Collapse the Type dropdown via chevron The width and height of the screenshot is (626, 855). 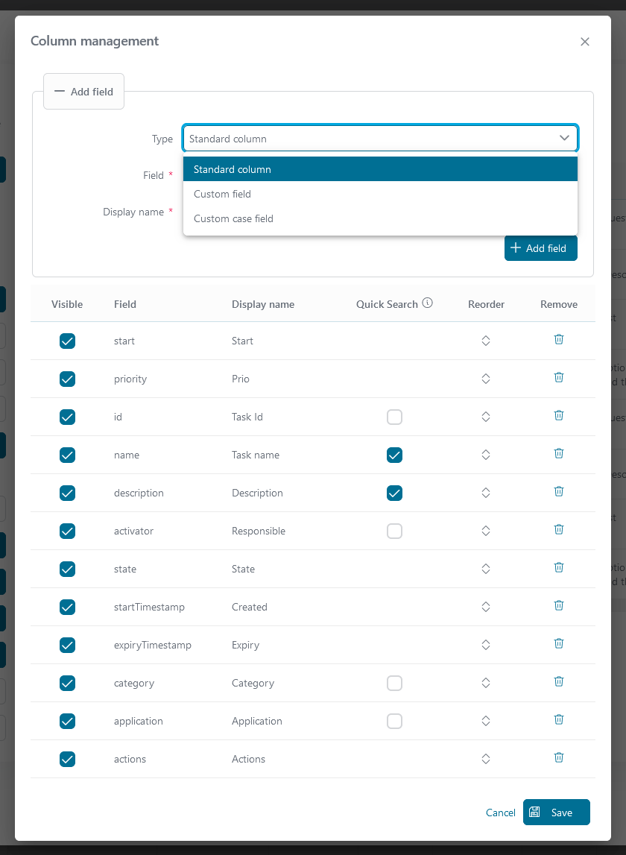pyautogui.click(x=564, y=139)
